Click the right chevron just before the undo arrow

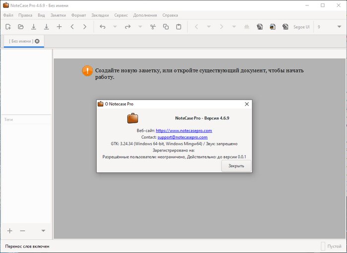[85, 27]
